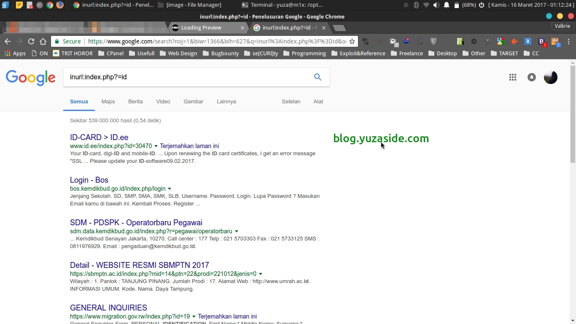Viewport: 576px width, 324px height.
Task: Open Google notifications bell
Action: click(x=532, y=77)
